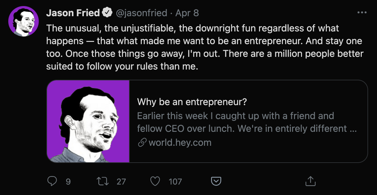Click the tweet body text
The height and width of the screenshot is (195, 377).
pyautogui.click(x=203, y=48)
